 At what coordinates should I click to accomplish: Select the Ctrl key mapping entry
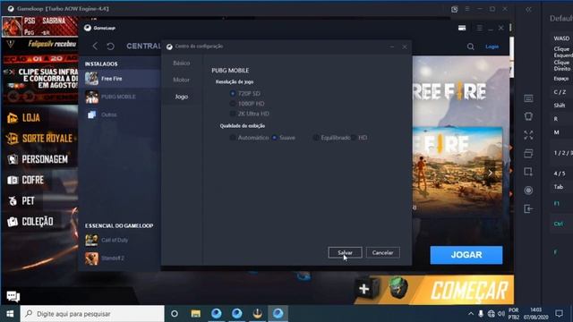coord(559,224)
